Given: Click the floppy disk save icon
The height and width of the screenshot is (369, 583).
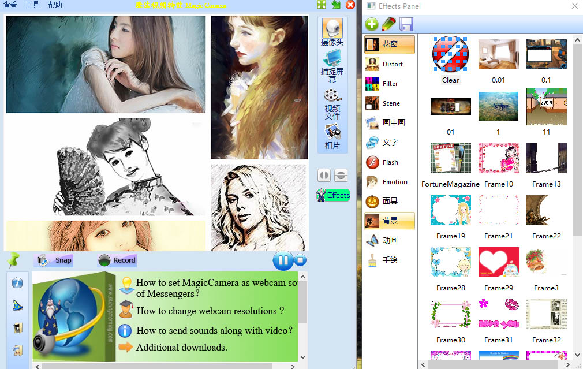Looking at the screenshot, I should (x=406, y=25).
